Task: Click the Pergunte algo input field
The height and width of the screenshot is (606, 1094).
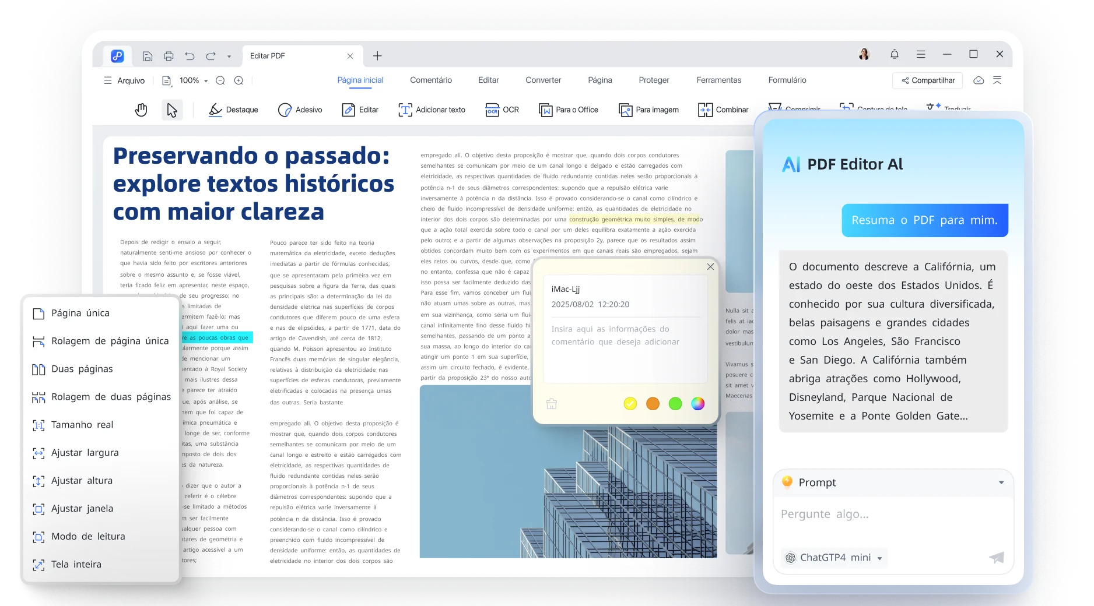Action: point(893,515)
